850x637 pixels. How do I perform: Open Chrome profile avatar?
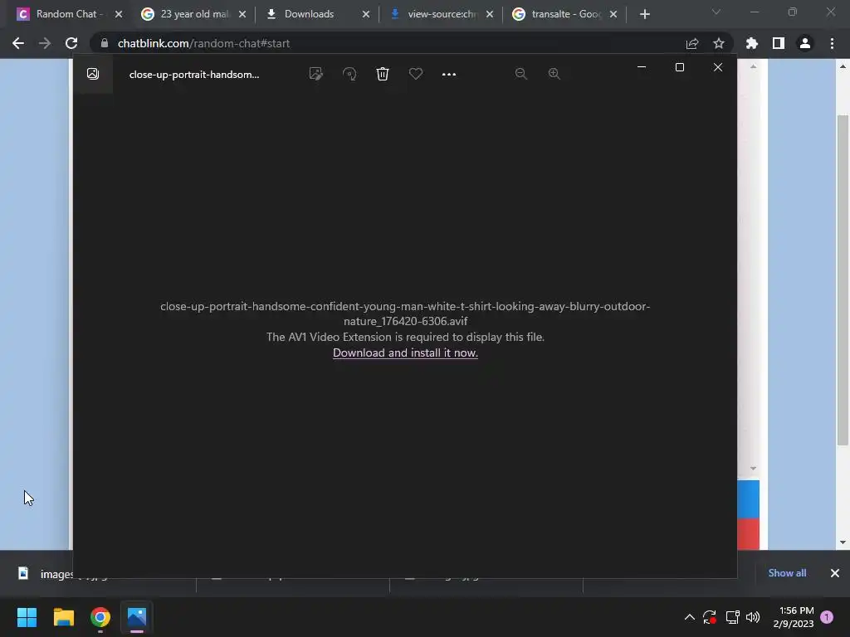click(805, 43)
